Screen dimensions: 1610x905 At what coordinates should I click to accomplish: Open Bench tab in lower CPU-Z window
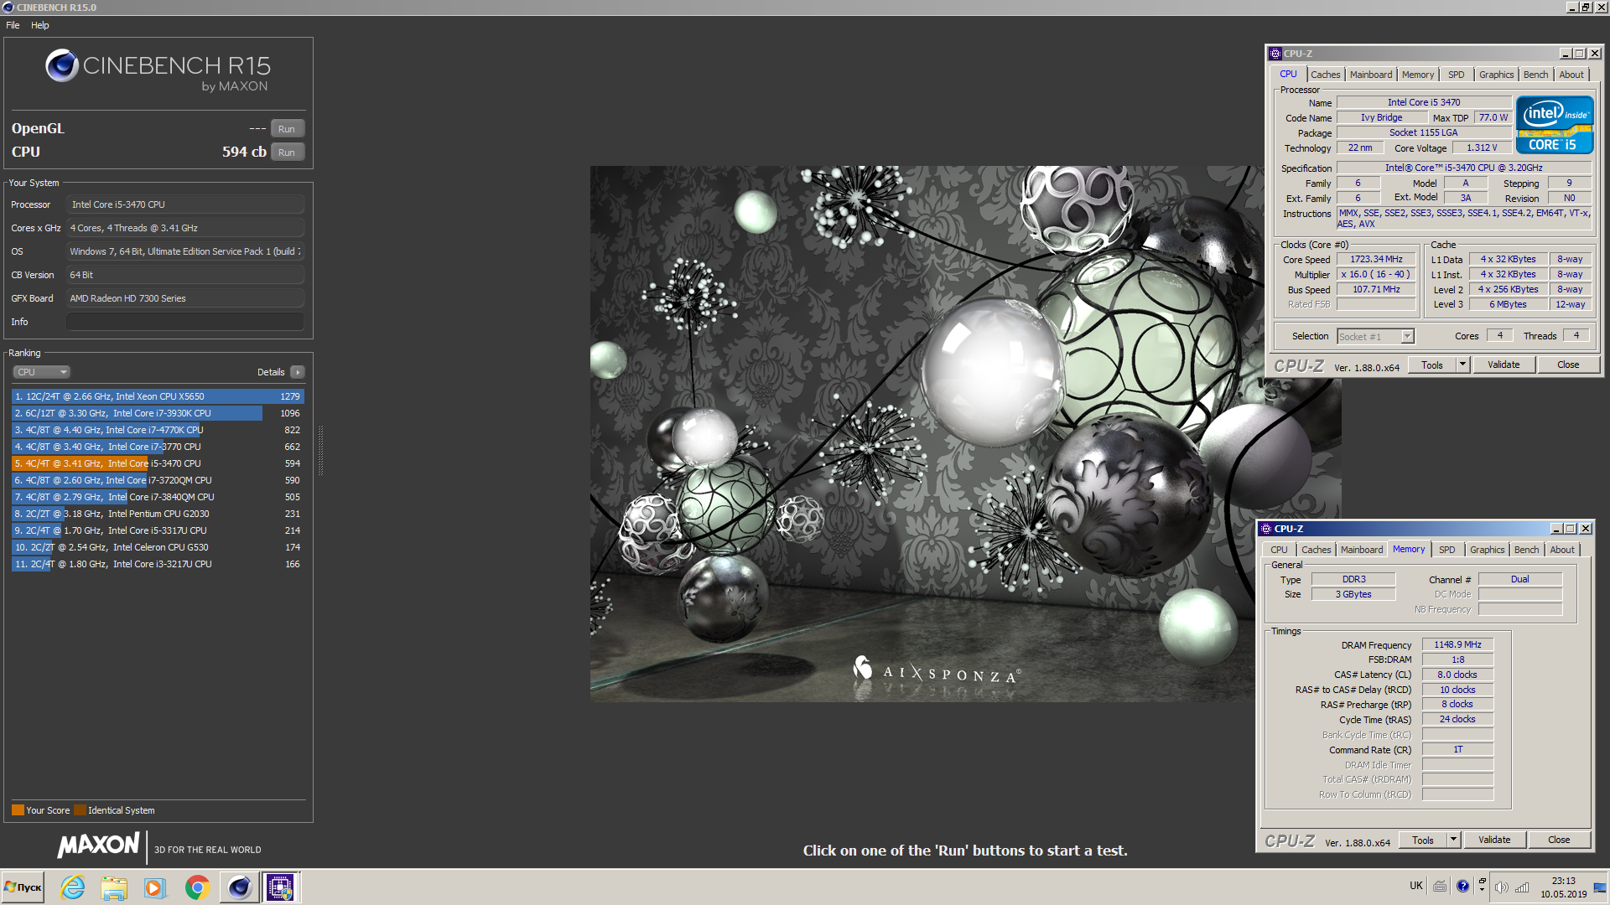tap(1527, 550)
